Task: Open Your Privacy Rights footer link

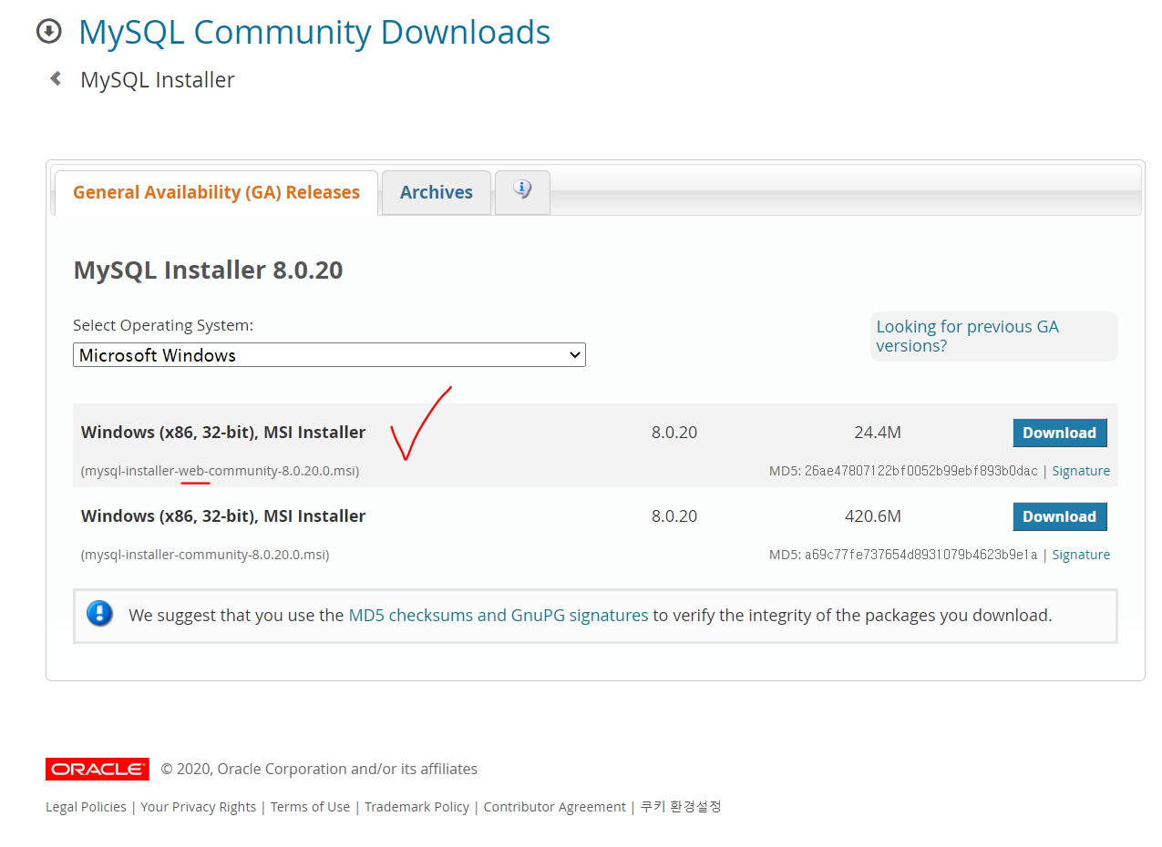Action: click(199, 807)
